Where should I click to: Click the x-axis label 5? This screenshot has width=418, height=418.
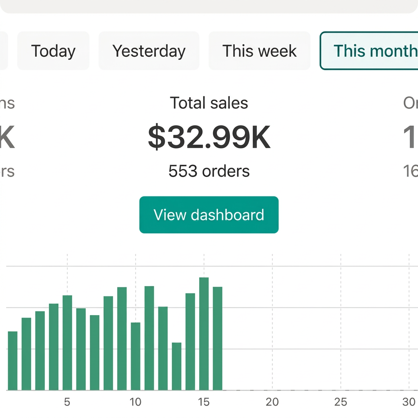coord(67,402)
